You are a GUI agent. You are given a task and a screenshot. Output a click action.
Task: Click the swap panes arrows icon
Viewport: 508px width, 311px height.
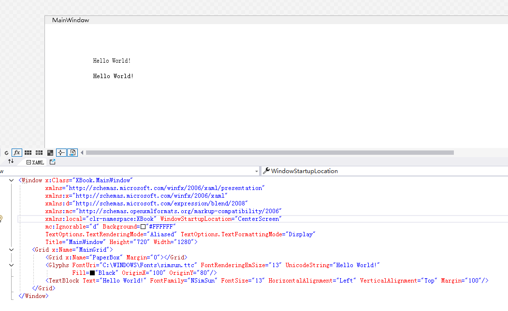pos(11,162)
